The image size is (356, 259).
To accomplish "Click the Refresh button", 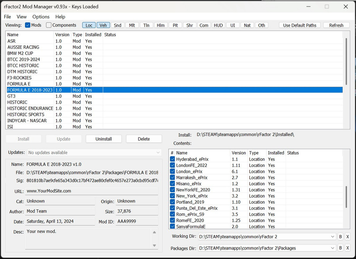I will (336, 25).
